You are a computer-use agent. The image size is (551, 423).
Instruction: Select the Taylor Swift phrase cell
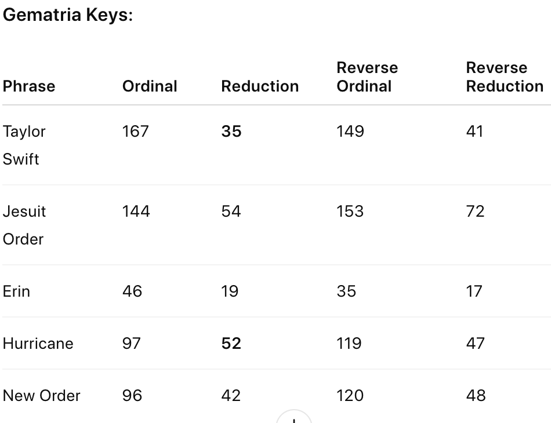(x=24, y=145)
